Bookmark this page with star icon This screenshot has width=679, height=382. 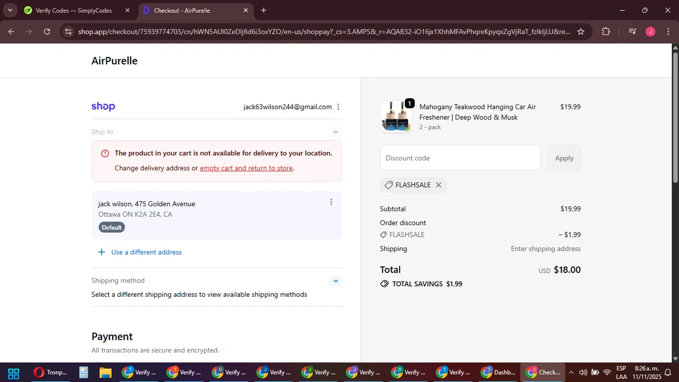point(581,32)
